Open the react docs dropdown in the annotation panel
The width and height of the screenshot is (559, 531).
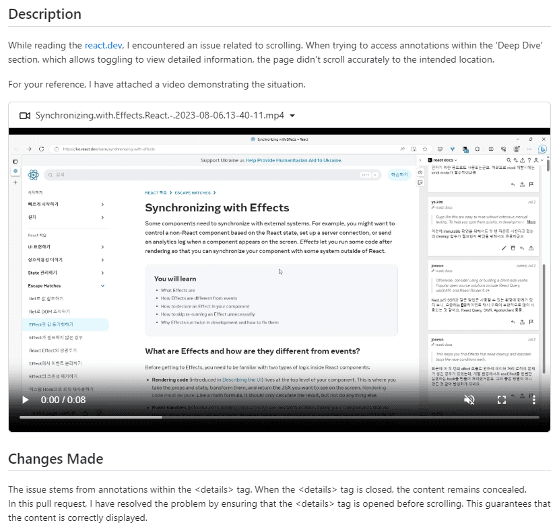click(x=442, y=160)
